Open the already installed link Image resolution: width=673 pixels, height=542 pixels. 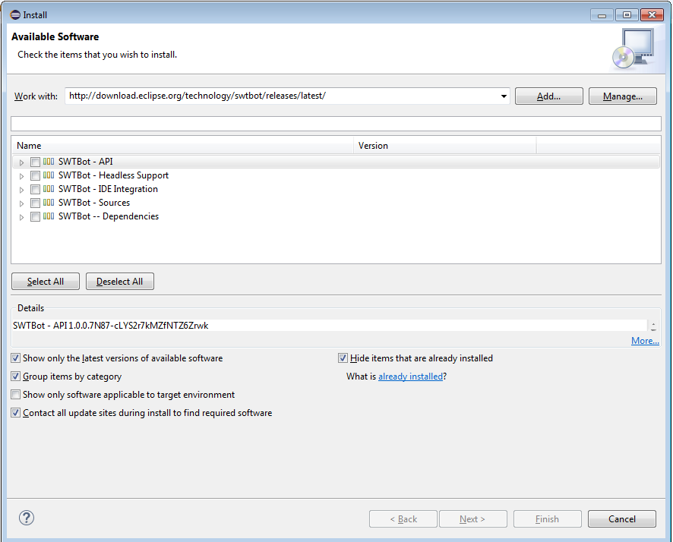410,377
